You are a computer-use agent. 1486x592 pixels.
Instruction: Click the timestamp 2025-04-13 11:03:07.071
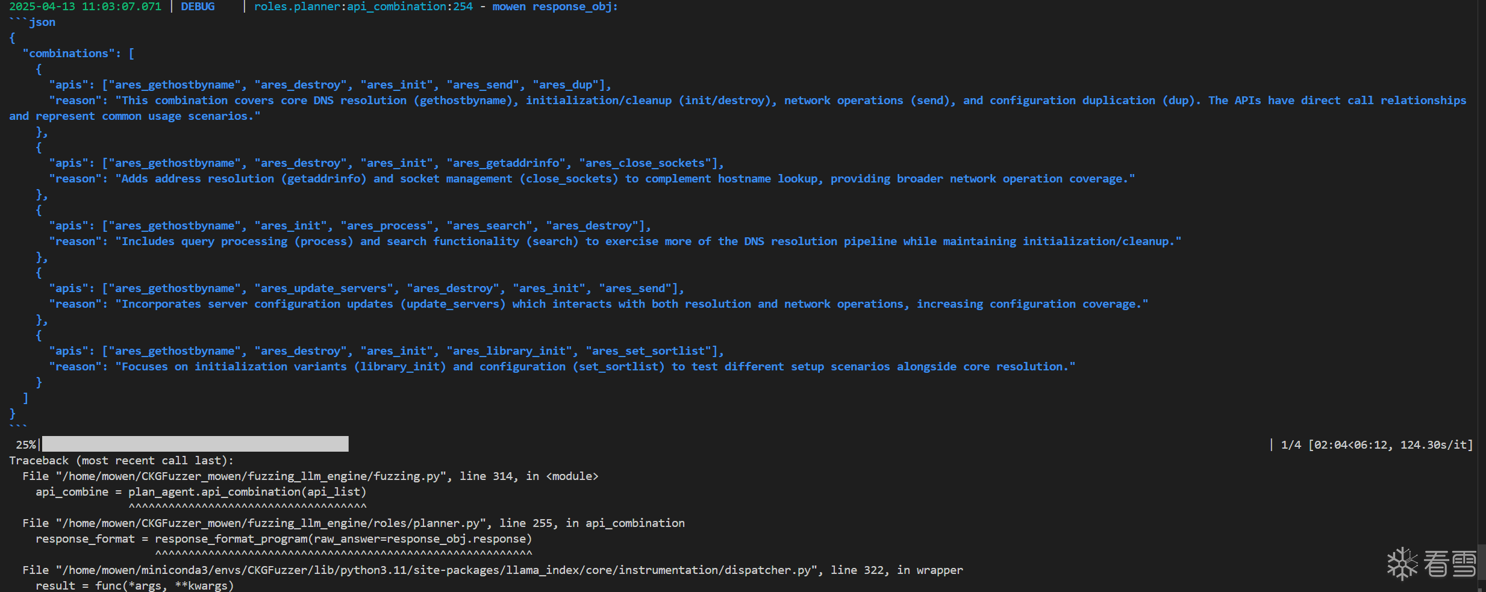tap(85, 7)
